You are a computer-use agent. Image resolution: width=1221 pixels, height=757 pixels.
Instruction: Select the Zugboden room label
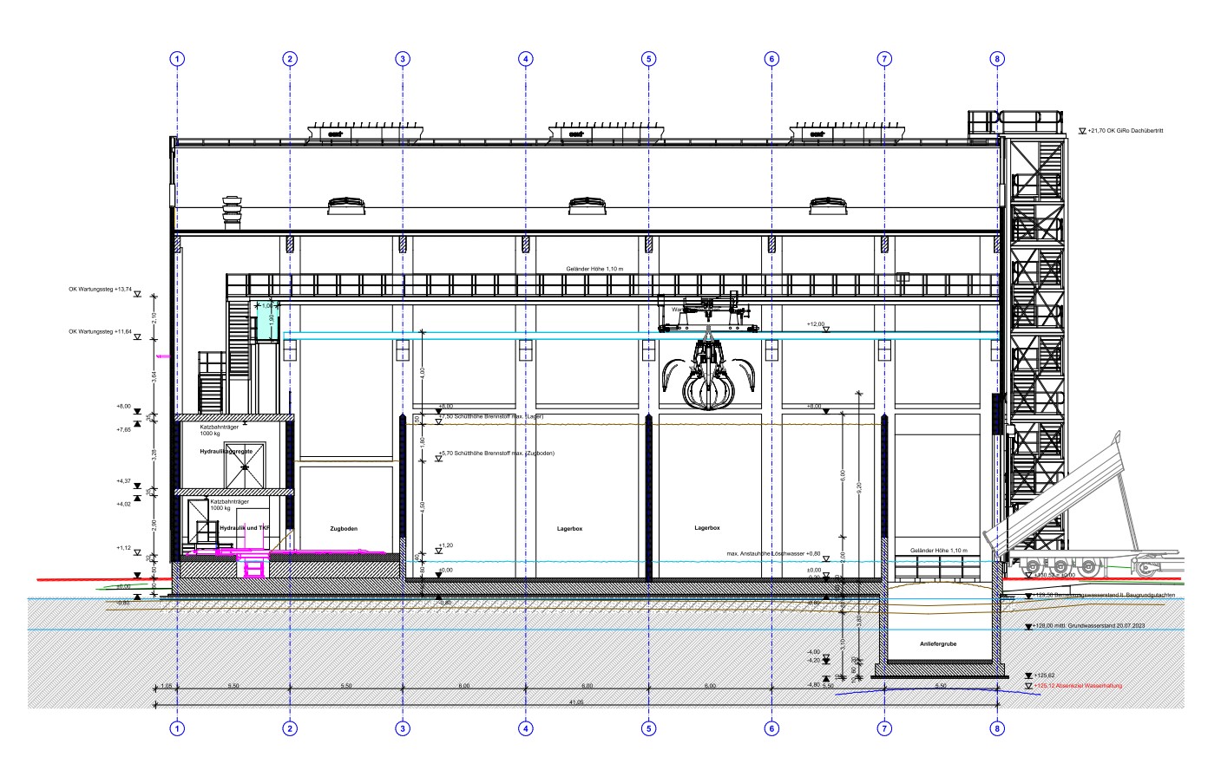pos(344,528)
